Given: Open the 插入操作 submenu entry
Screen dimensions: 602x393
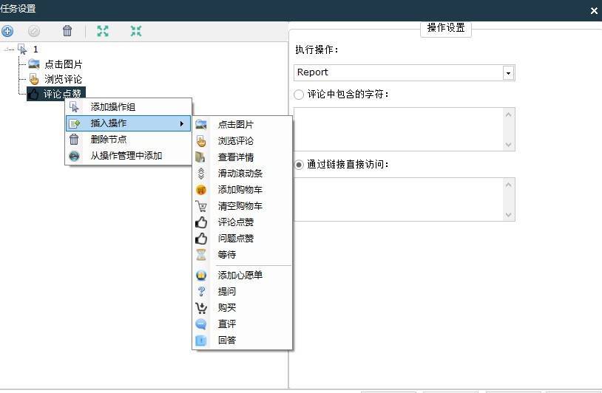Looking at the screenshot, I should tap(128, 123).
